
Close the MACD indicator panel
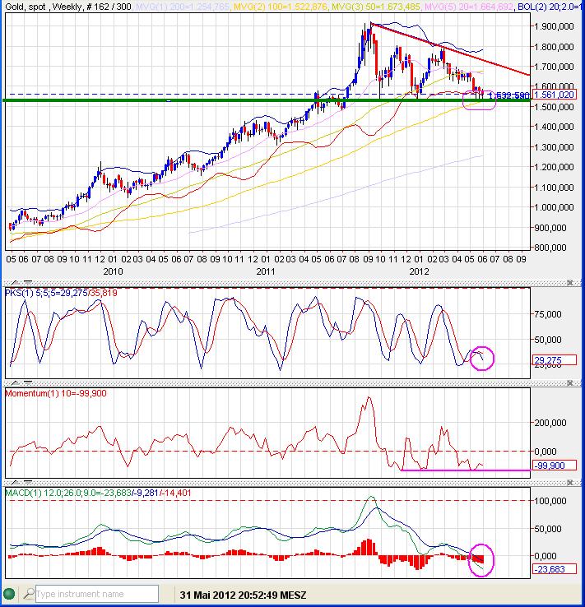pos(569,482)
